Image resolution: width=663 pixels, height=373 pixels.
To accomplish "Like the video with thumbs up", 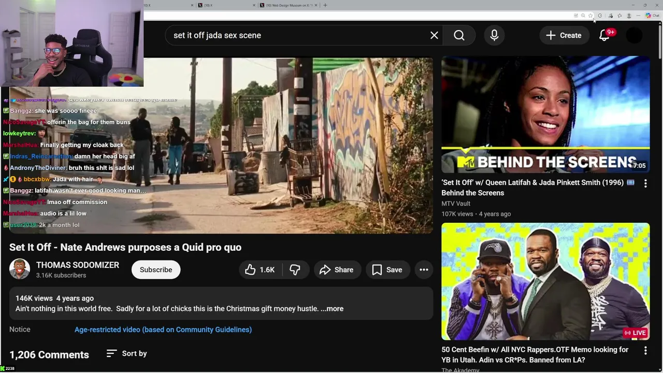I will (x=261, y=269).
